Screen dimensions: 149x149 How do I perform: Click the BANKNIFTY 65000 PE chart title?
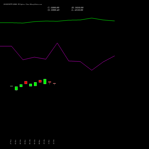point(23,4)
